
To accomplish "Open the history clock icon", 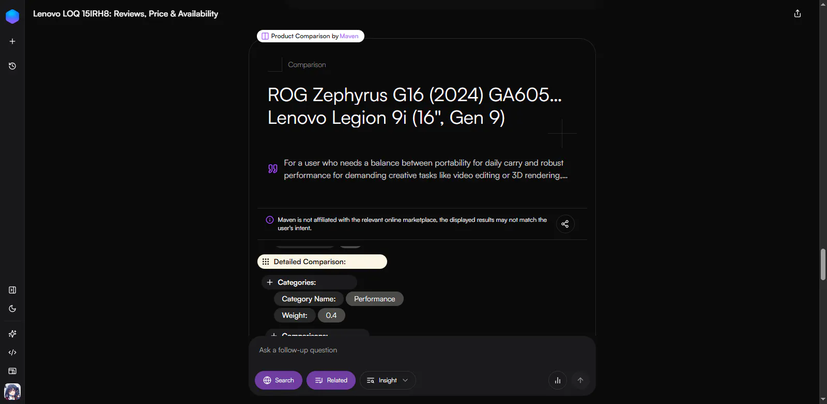I will click(x=12, y=66).
